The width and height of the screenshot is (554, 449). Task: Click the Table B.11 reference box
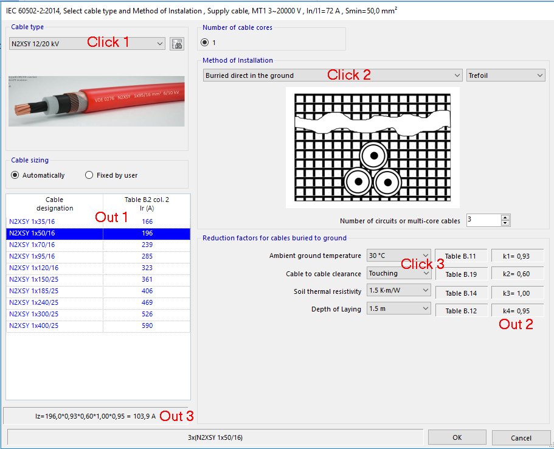tap(461, 257)
